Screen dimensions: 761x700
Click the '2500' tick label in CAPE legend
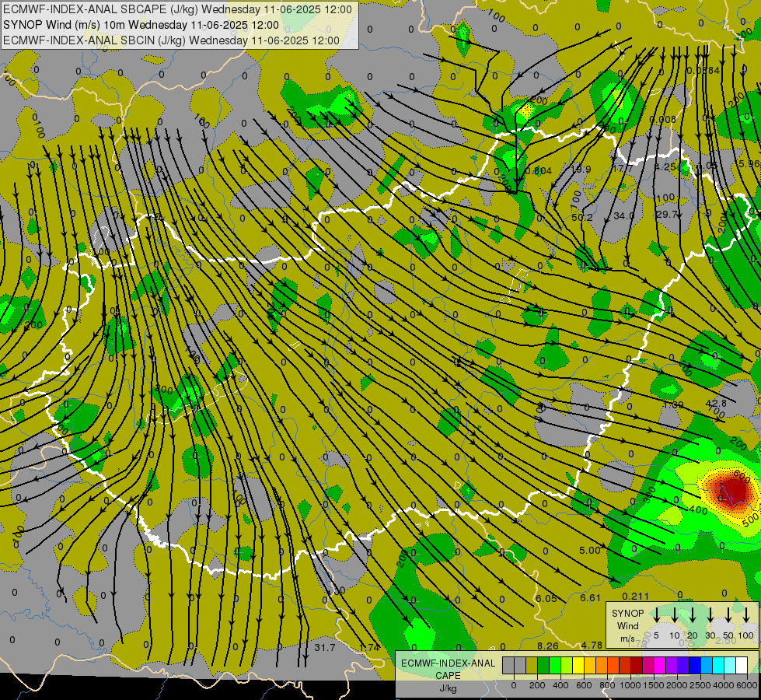coord(700,685)
